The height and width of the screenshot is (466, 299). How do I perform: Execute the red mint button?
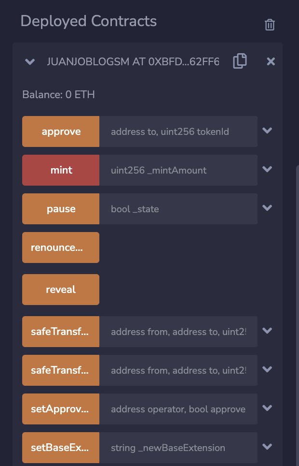(61, 170)
